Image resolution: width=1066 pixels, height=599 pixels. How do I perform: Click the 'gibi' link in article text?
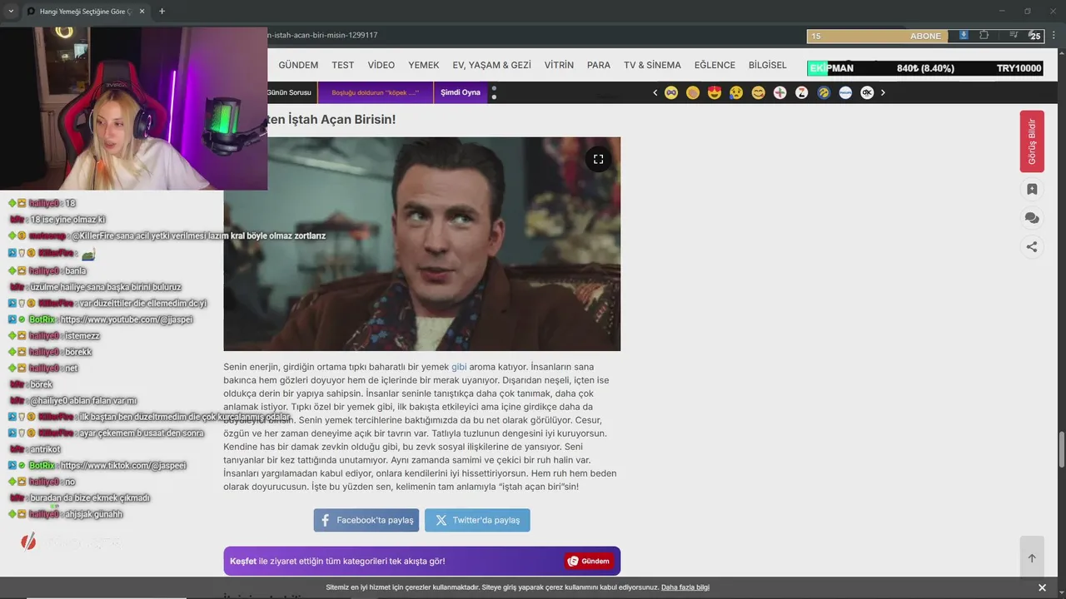click(x=459, y=367)
